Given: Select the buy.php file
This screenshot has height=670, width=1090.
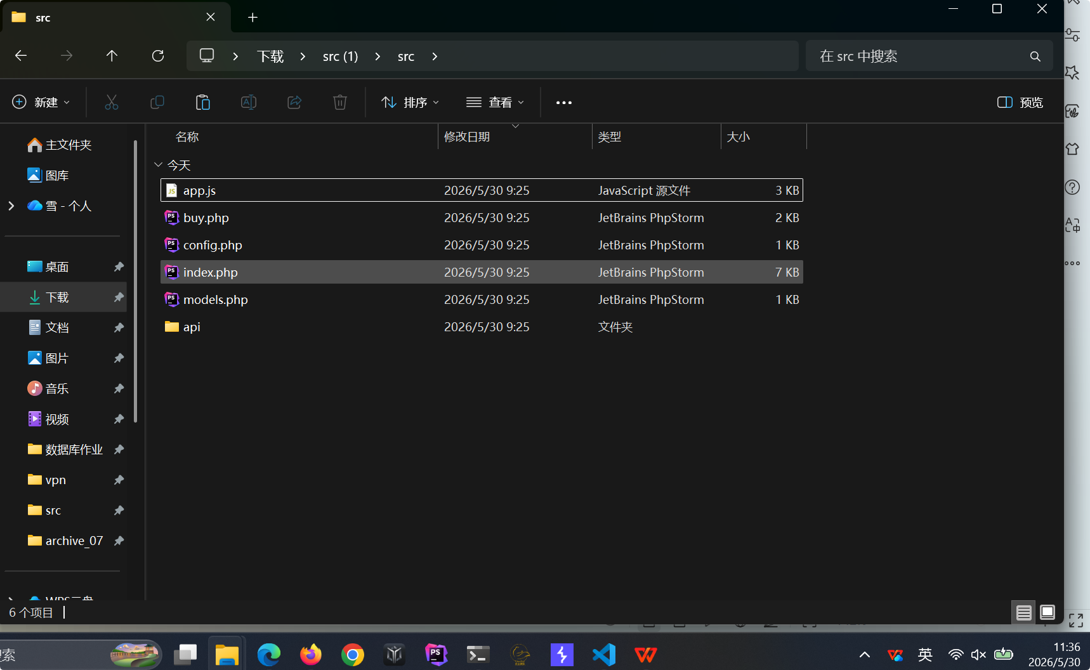Looking at the screenshot, I should [x=482, y=218].
